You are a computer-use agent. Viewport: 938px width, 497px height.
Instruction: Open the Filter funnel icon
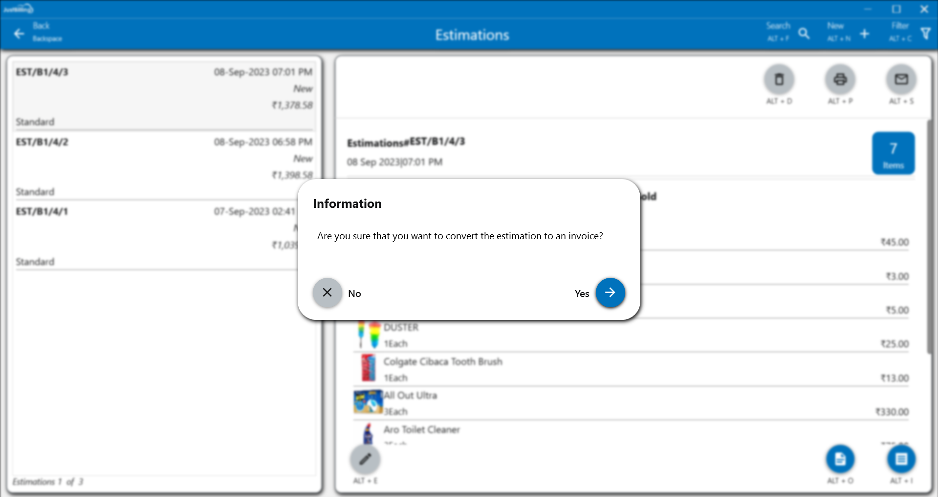pos(925,33)
